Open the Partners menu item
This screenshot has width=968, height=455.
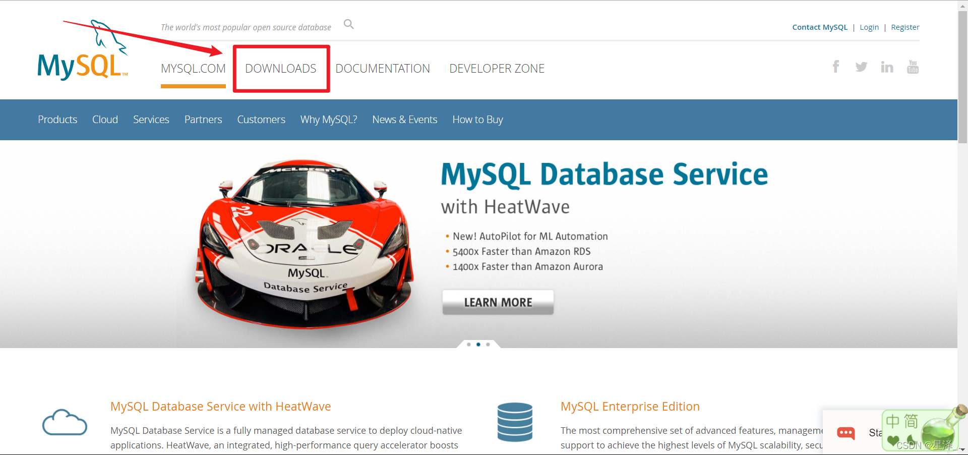203,120
